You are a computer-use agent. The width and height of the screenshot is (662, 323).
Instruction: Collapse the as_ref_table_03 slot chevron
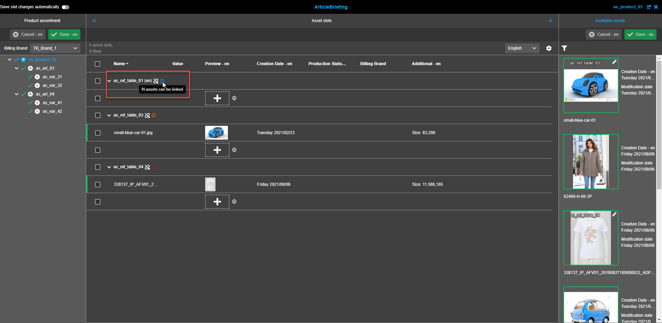point(109,115)
